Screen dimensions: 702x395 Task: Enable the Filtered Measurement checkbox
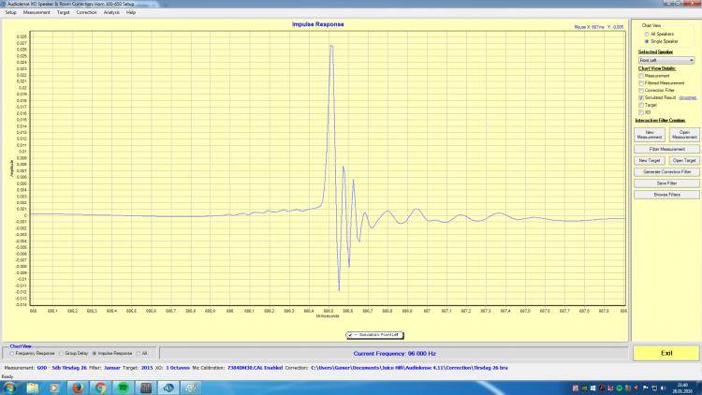coord(641,83)
